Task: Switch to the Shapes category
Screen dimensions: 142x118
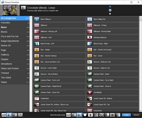Action: coord(15,59)
